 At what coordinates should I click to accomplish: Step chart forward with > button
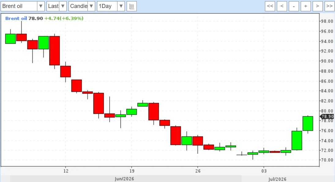[x=318, y=6]
